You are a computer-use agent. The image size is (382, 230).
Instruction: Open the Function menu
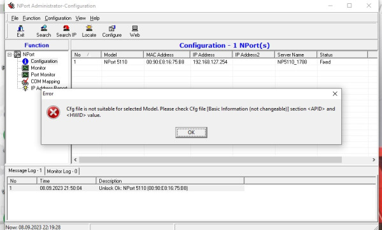click(31, 18)
